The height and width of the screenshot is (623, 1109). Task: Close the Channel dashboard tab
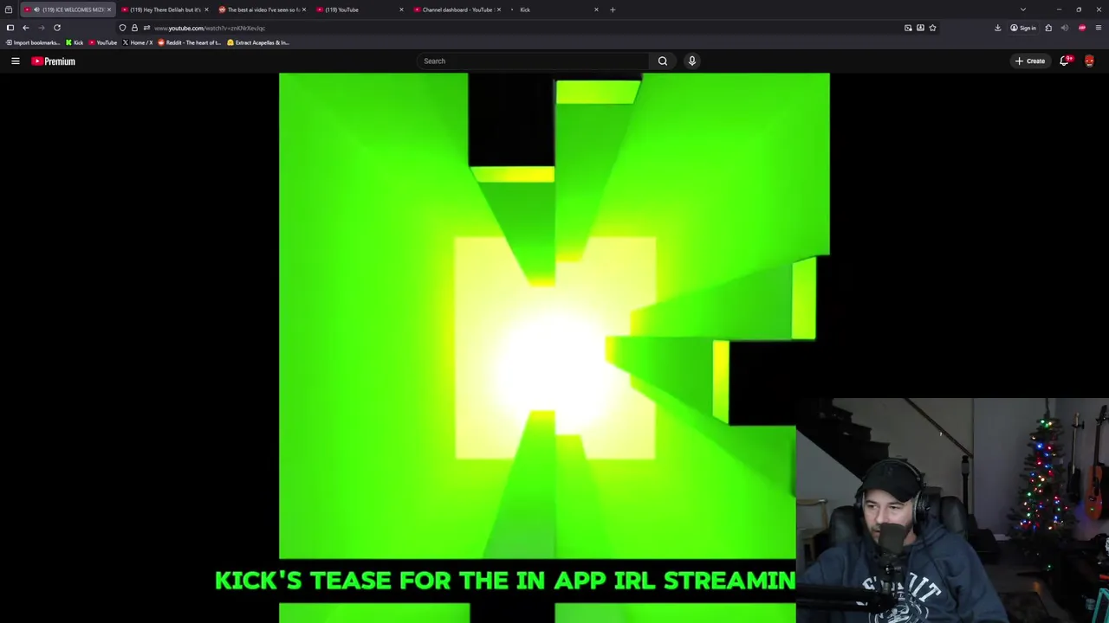coord(498,10)
